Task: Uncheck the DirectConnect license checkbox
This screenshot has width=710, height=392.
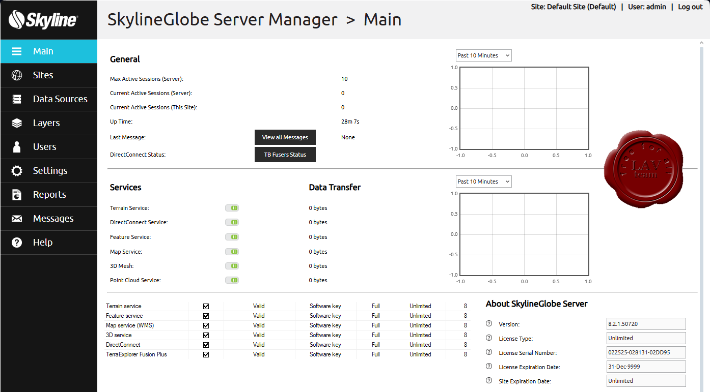Action: (x=206, y=345)
